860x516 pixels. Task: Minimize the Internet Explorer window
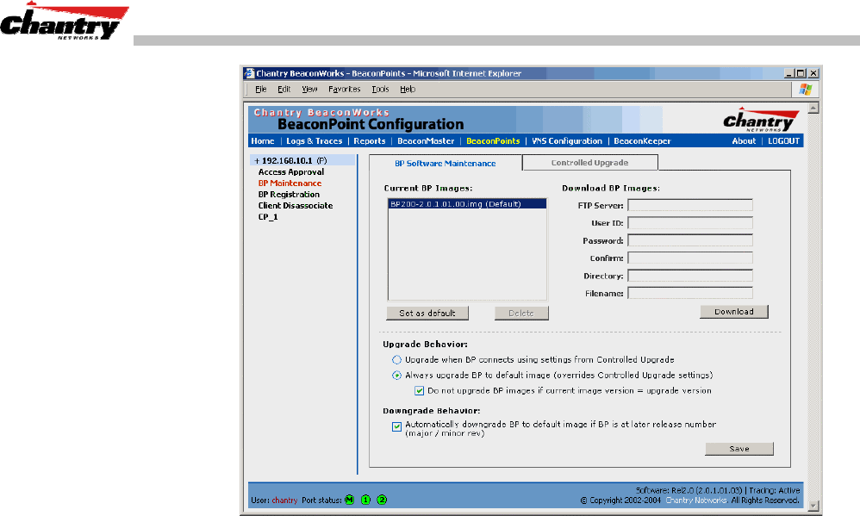tap(789, 73)
